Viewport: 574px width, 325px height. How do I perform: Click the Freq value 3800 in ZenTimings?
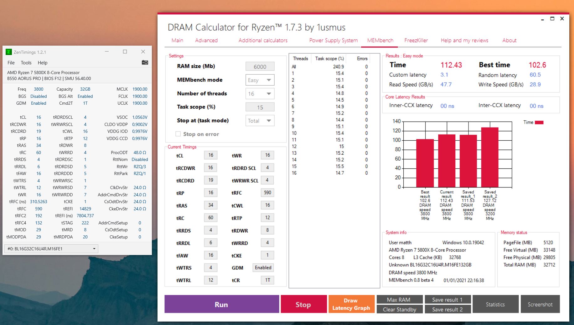[39, 89]
